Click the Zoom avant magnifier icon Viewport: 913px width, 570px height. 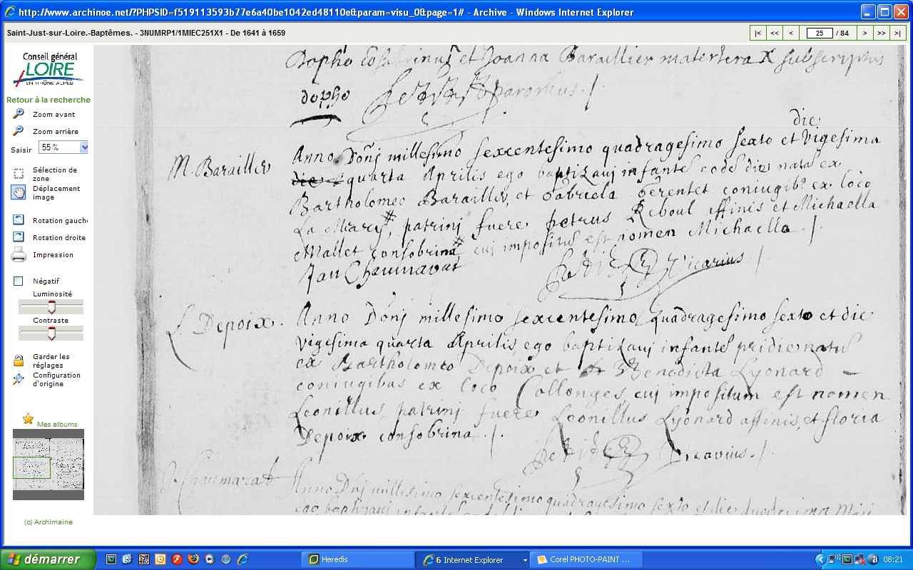pos(19,114)
